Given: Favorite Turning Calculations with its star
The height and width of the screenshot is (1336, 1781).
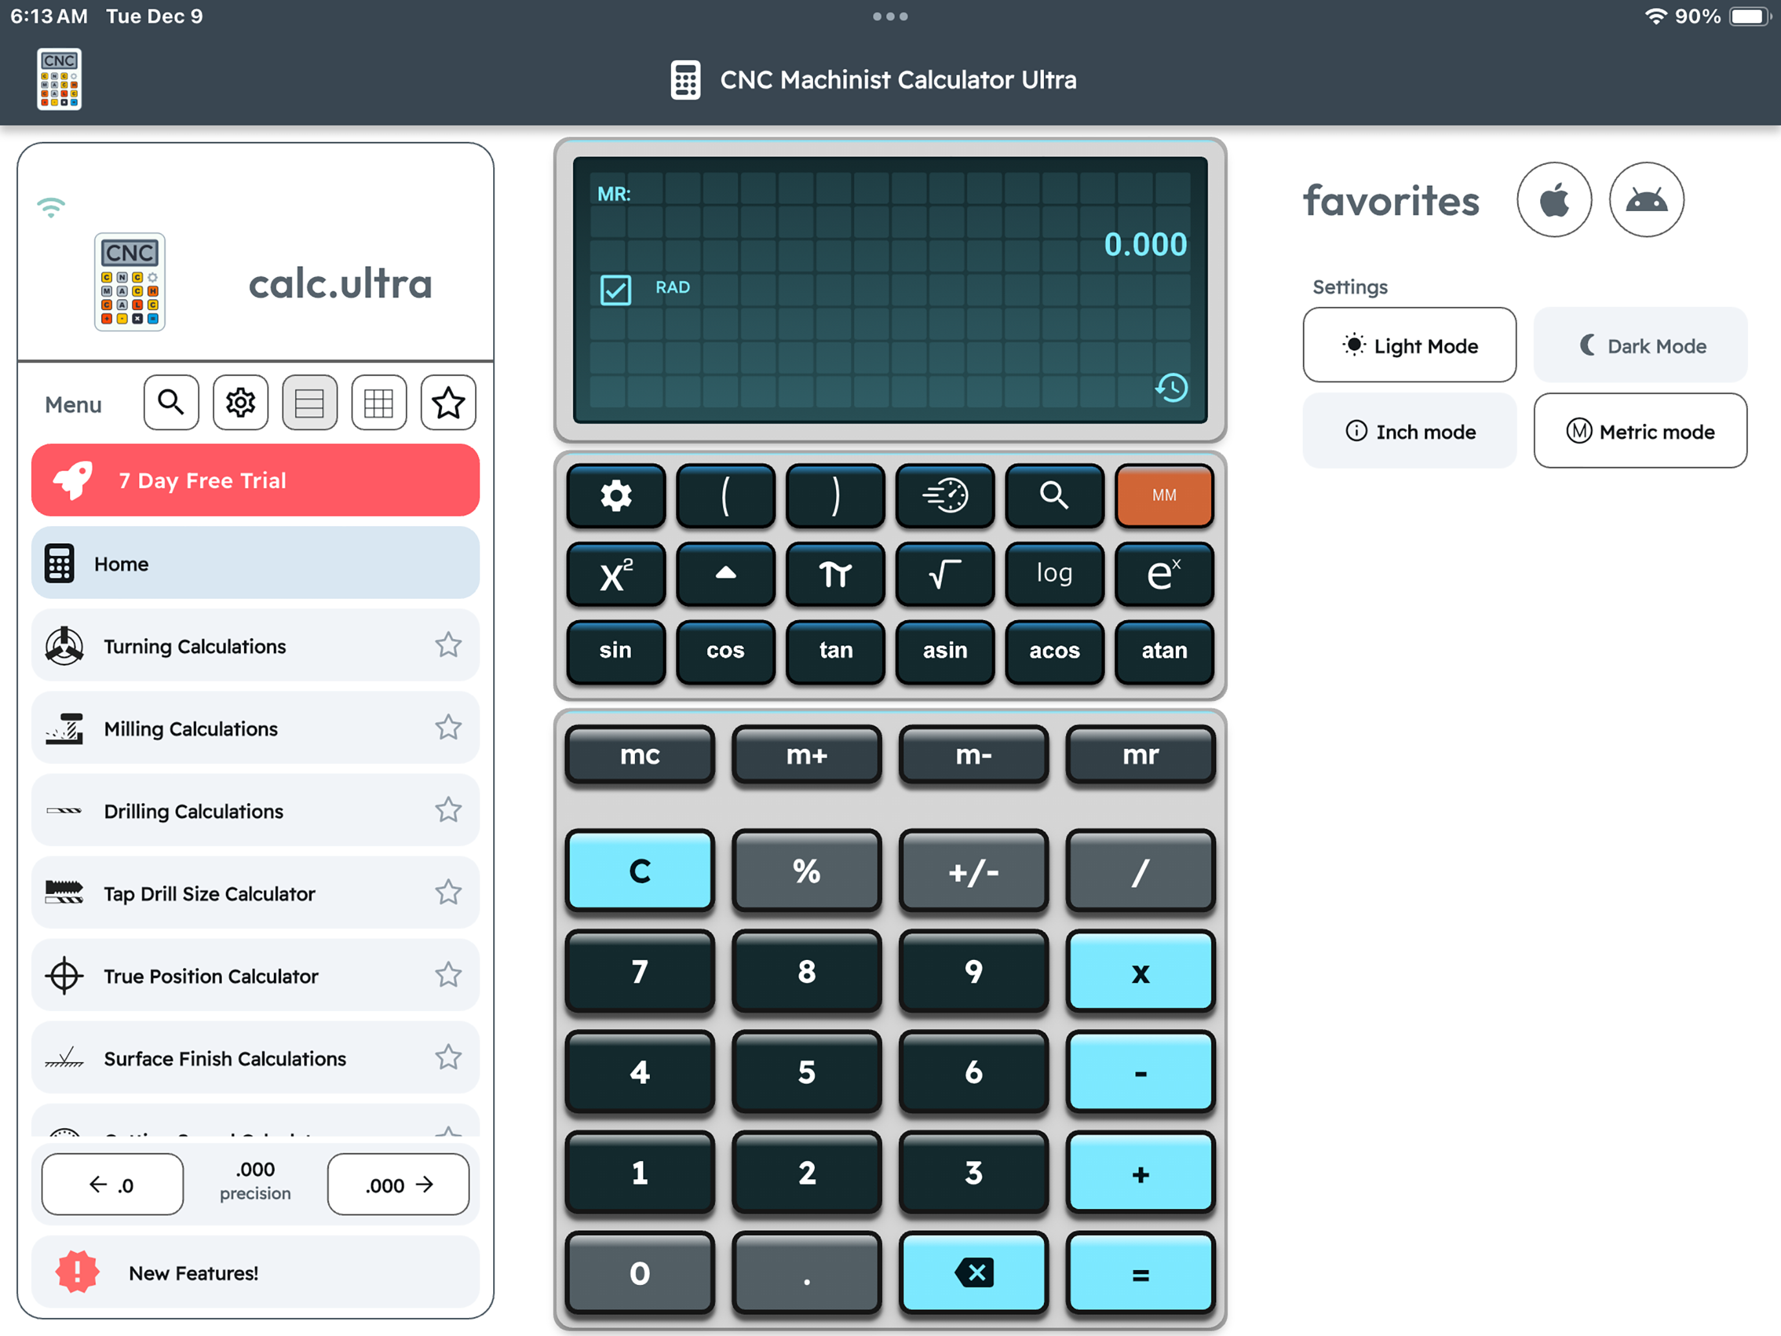Looking at the screenshot, I should (448, 645).
